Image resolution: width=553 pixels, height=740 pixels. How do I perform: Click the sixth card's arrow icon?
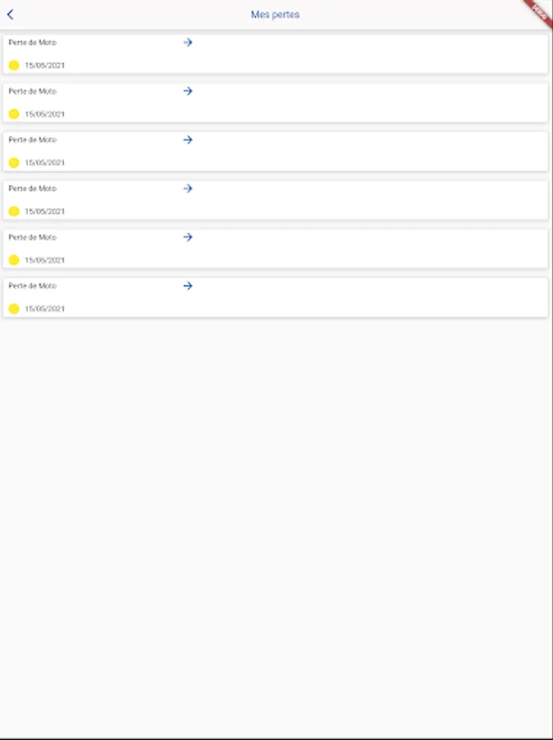point(187,285)
